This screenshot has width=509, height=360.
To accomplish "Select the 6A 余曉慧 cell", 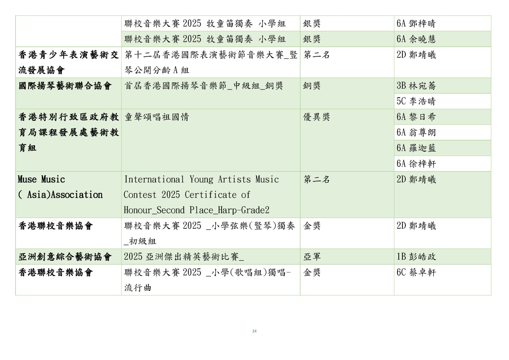I will pos(416,39).
